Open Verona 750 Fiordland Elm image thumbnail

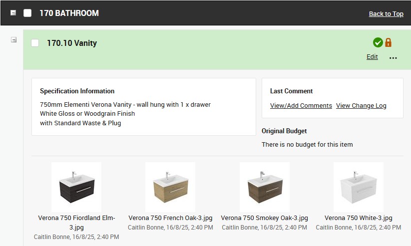[76, 187]
